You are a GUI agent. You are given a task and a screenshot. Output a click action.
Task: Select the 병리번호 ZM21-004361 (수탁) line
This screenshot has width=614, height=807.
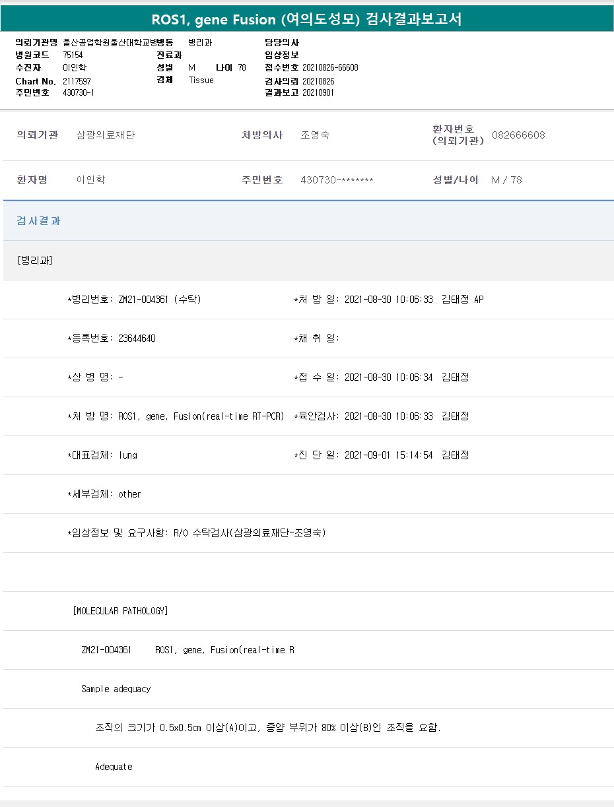(x=134, y=300)
